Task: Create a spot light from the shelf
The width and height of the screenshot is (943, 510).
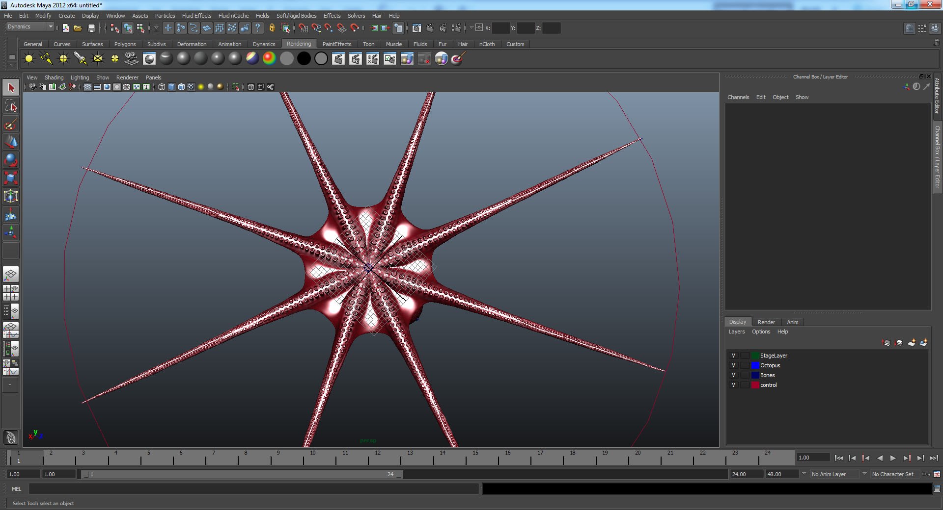Action: click(81, 59)
